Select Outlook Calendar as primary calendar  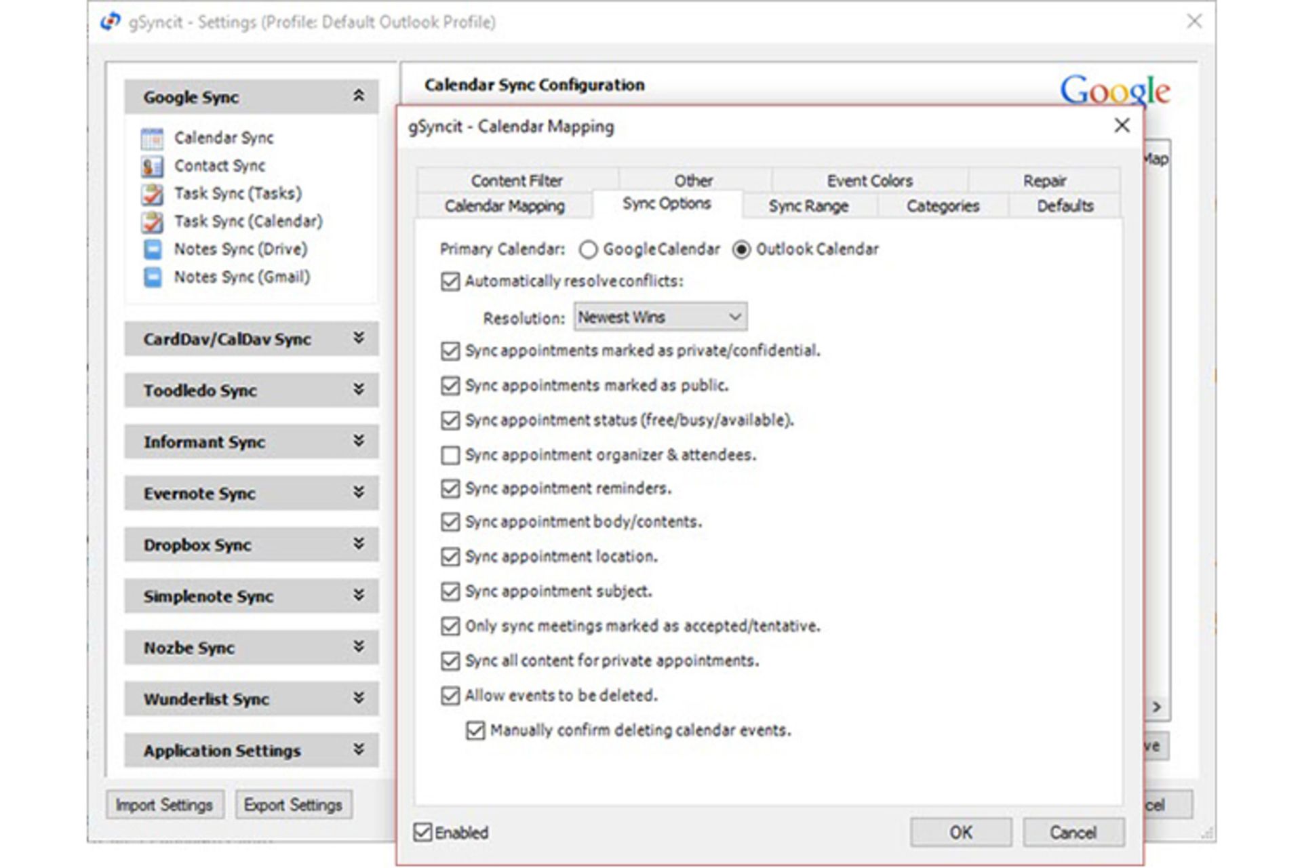(x=741, y=250)
